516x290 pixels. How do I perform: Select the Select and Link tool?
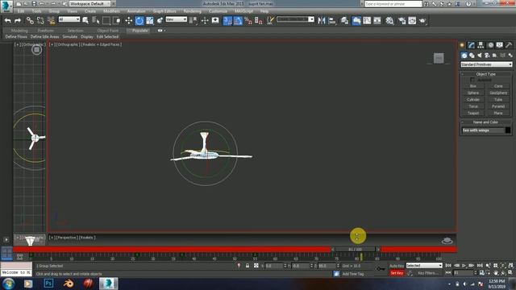[x=30, y=21]
